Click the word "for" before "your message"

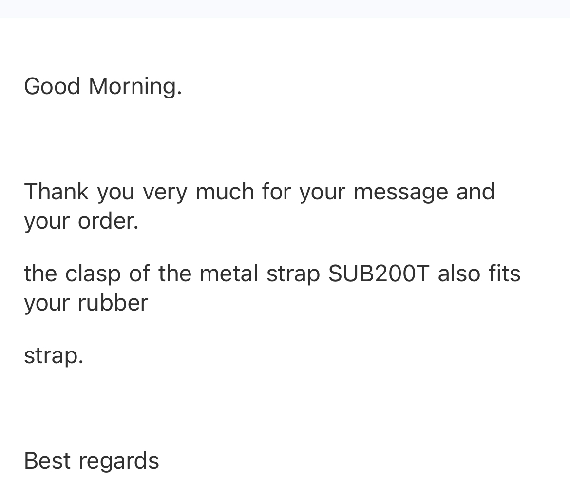(276, 191)
